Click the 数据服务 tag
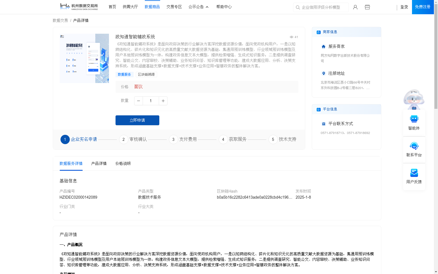438x274 pixels. (124, 75)
